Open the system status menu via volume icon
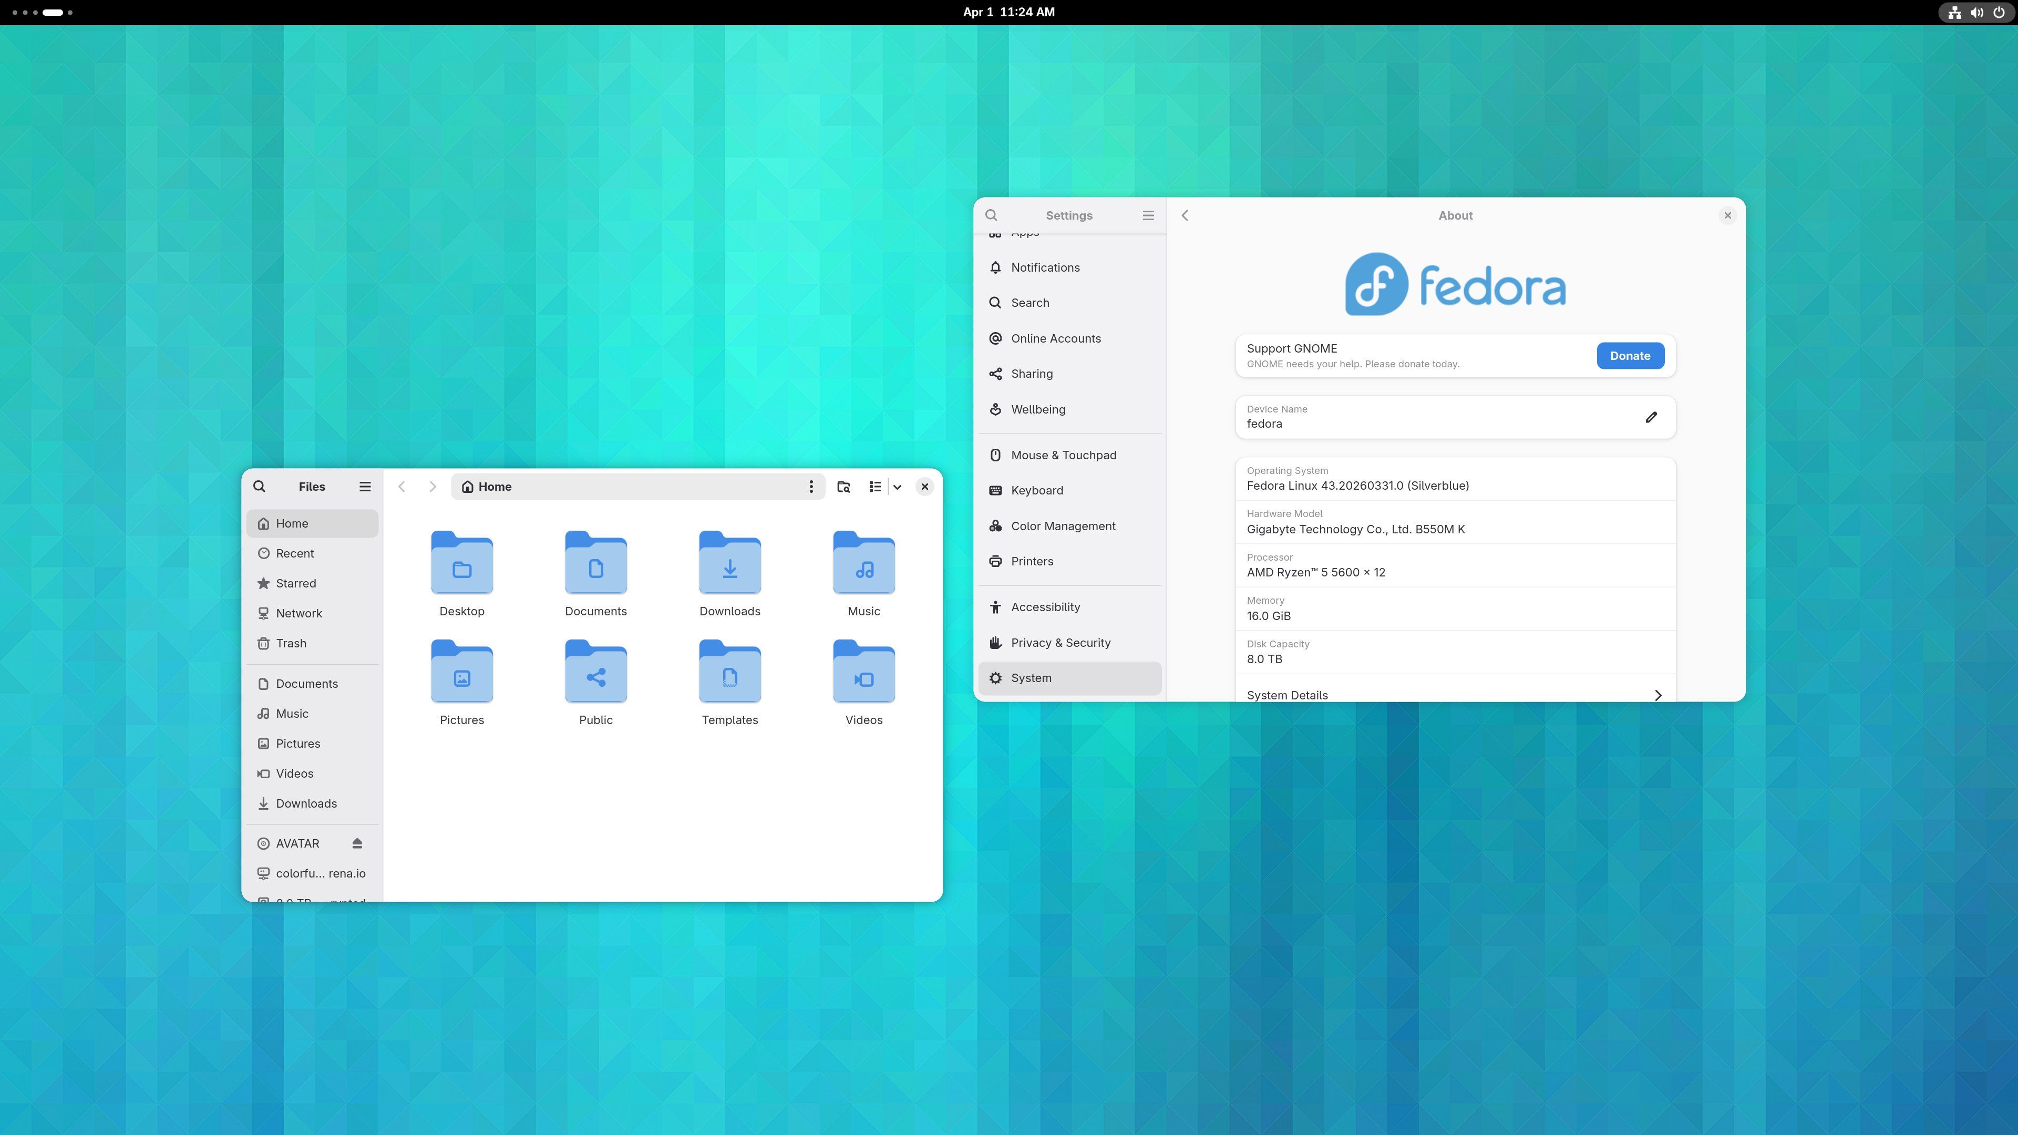Screen dimensions: 2018x1135 (1976, 13)
